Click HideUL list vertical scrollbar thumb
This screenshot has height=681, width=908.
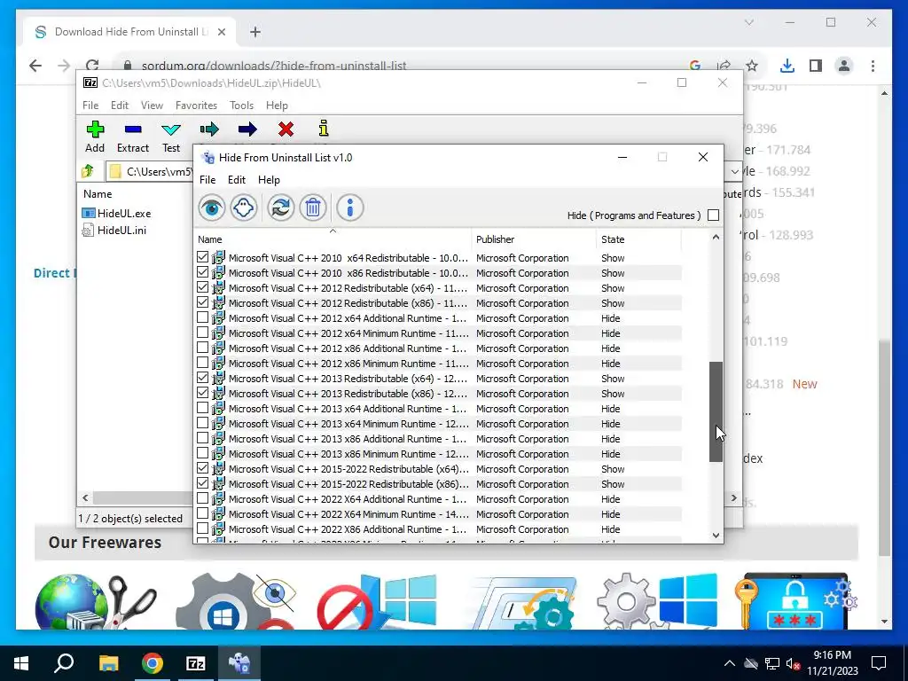(x=716, y=411)
